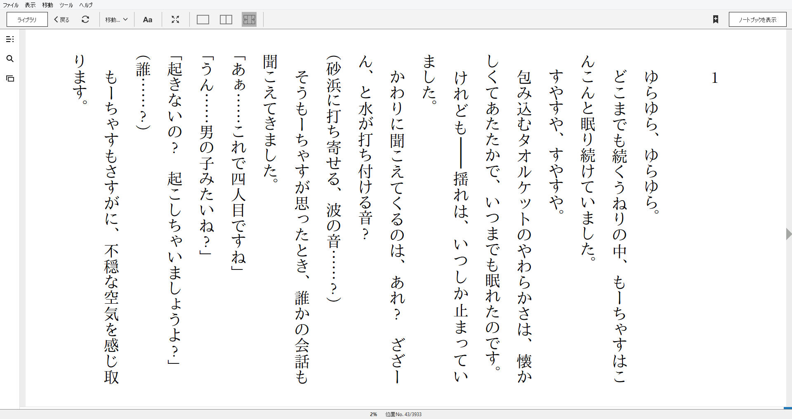This screenshot has width=792, height=419.
Task: Click the 位置No. 43/3933 status text
Action: [x=403, y=414]
